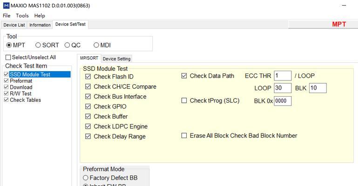This screenshot has width=358, height=186.
Task: Select the Device Set/Test tab
Action: pos(71,24)
